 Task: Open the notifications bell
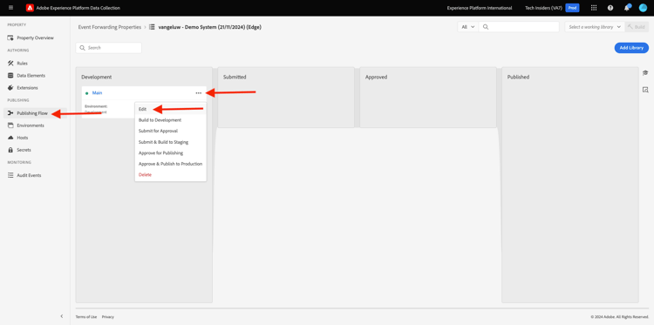627,8
